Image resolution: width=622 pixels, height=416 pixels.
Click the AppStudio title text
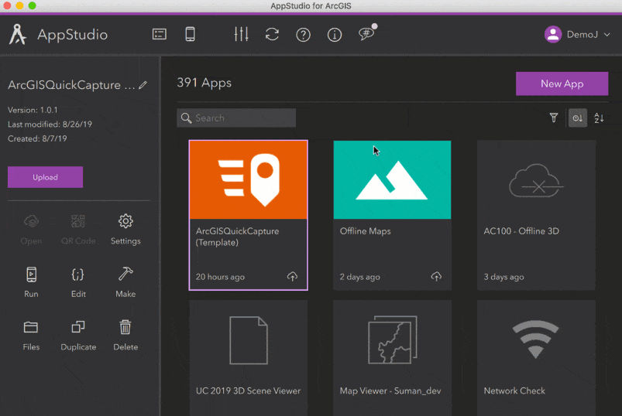click(x=72, y=35)
